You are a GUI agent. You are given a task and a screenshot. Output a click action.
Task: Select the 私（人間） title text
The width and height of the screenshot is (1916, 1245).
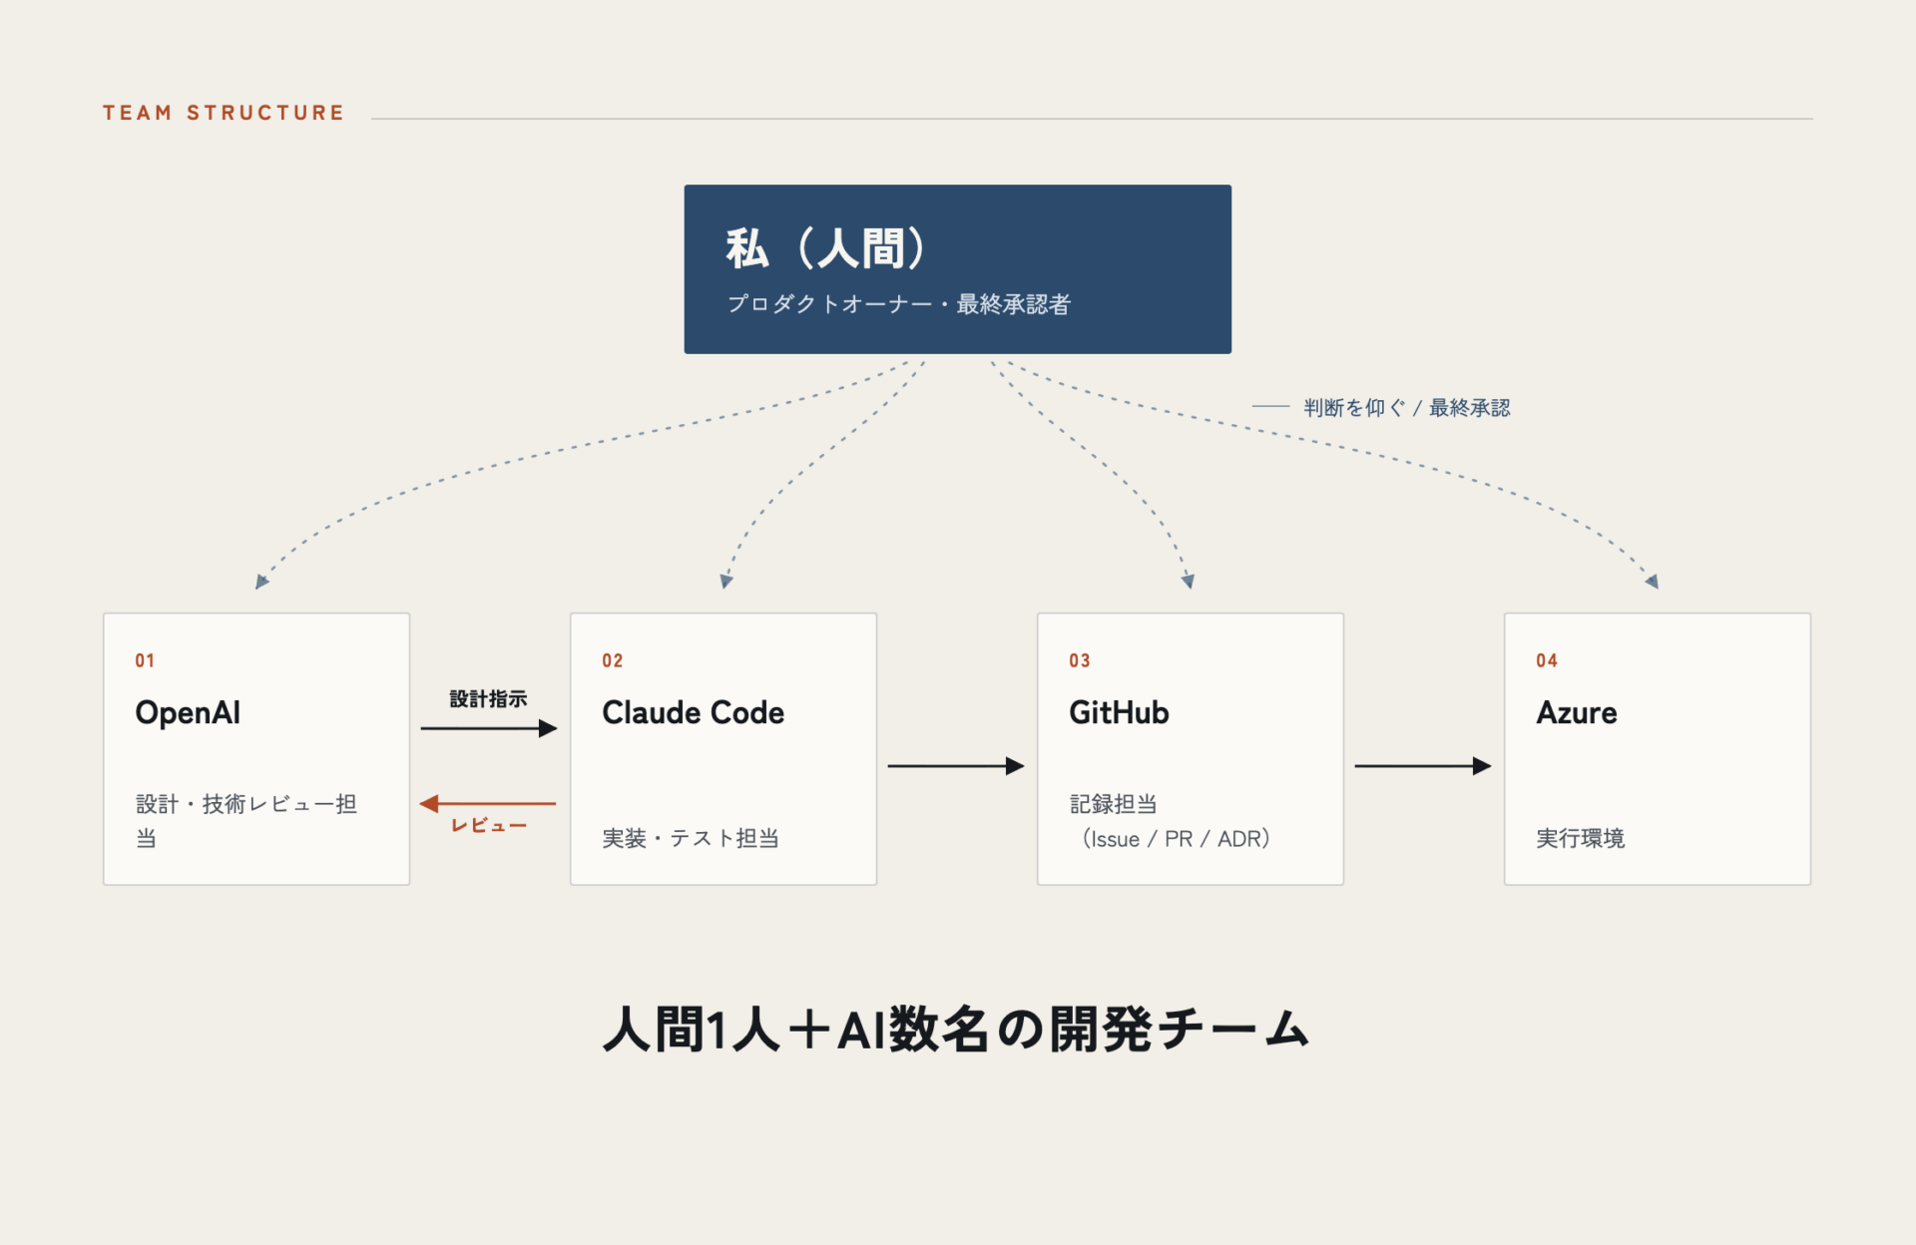[x=826, y=248]
